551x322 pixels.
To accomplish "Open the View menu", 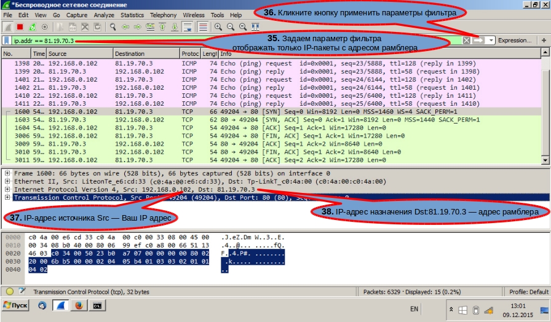I will [x=41, y=15].
